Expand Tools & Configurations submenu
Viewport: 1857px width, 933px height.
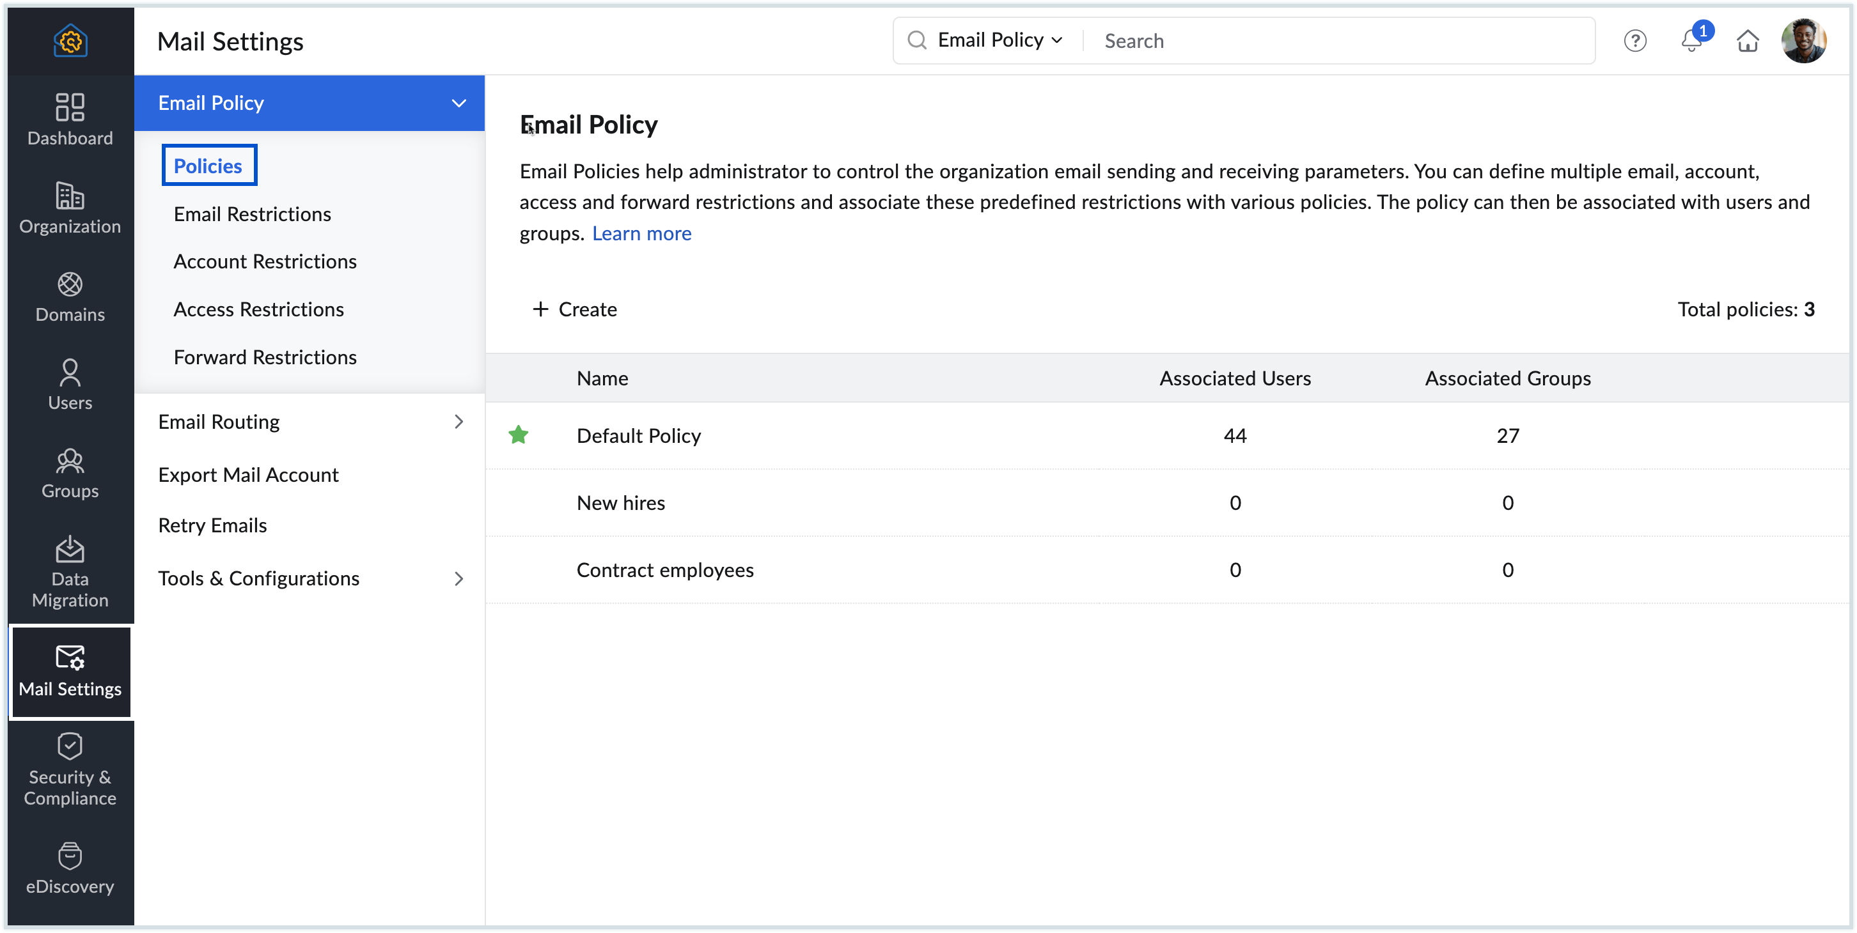click(458, 578)
